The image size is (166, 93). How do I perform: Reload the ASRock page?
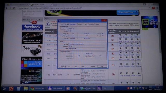[14, 8]
